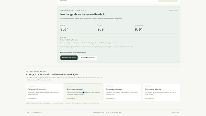Screen dimensions: 206x116
Task: Click the Current 0.0° value
Action: 101,29
